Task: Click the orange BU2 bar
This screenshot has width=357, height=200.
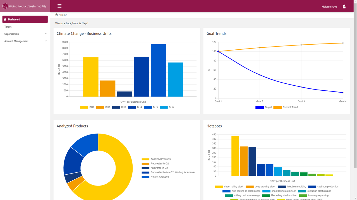Action: point(108,89)
